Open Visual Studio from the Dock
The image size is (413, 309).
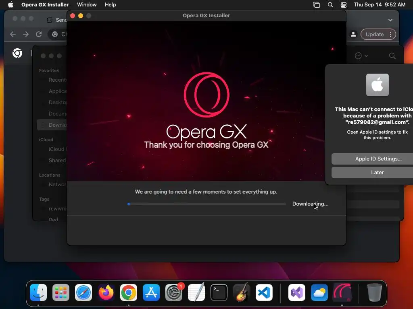pos(297,293)
